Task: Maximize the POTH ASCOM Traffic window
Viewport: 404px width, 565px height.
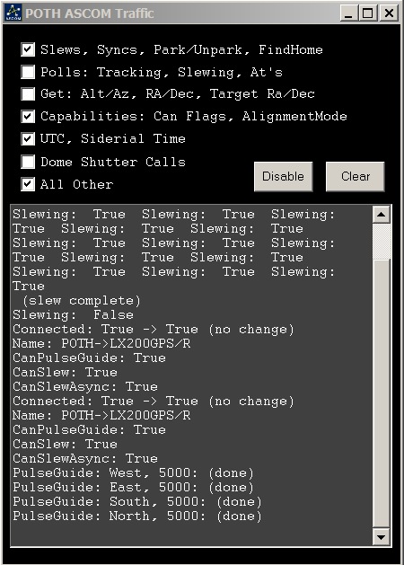Action: [367, 13]
